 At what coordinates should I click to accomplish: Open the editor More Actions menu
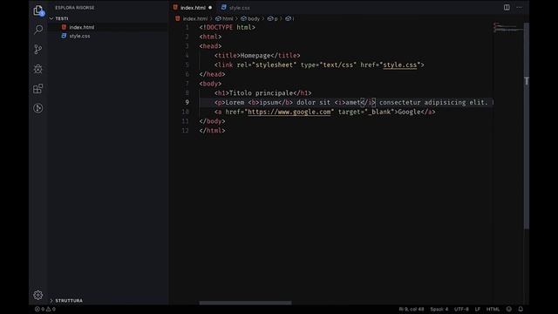[x=520, y=8]
